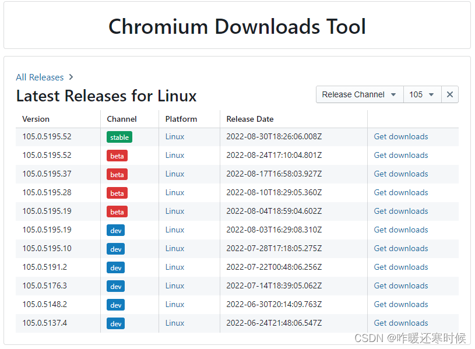Click the Chromium Downloads Tool page title
Screen dimensions: 475x349
237,26
